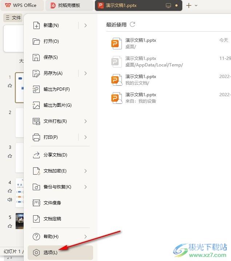Choose 输出为PDF(F) from the file menu

click(60, 89)
